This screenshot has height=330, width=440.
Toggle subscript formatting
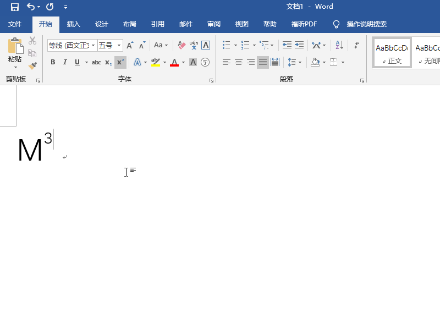[108, 62]
